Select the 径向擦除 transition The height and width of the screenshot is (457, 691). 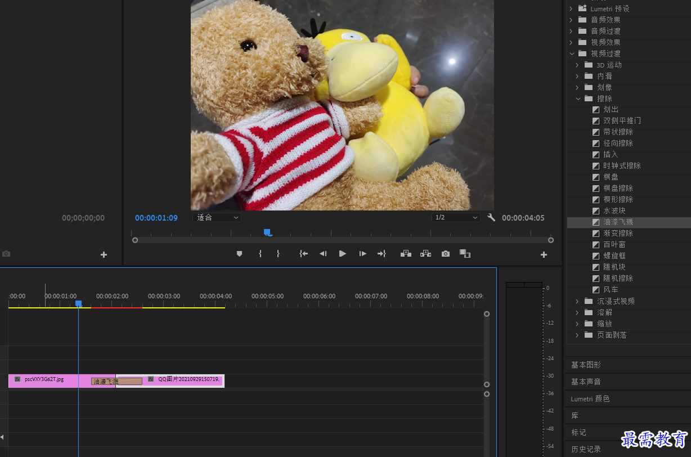click(x=618, y=144)
